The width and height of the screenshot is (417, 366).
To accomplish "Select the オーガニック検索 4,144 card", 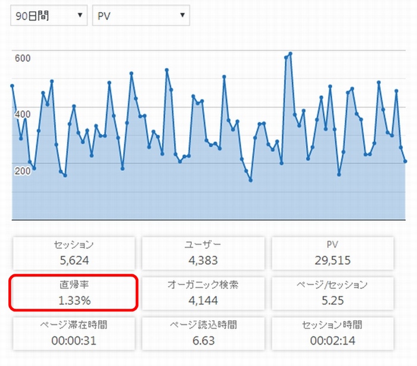I will (203, 293).
